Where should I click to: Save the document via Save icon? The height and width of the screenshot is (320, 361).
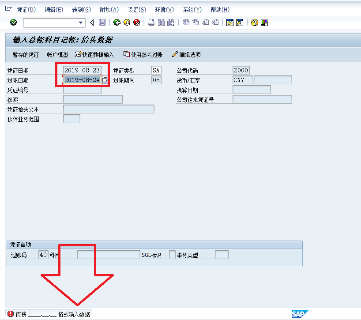(102, 23)
